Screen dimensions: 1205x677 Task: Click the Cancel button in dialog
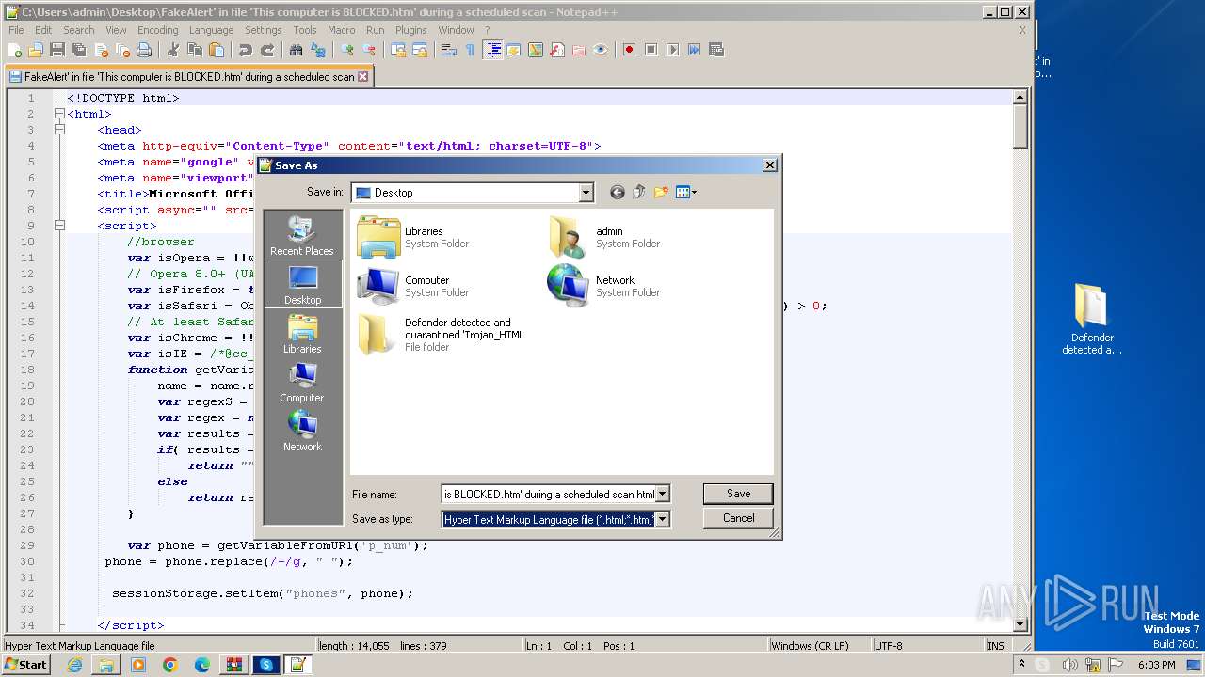738,518
